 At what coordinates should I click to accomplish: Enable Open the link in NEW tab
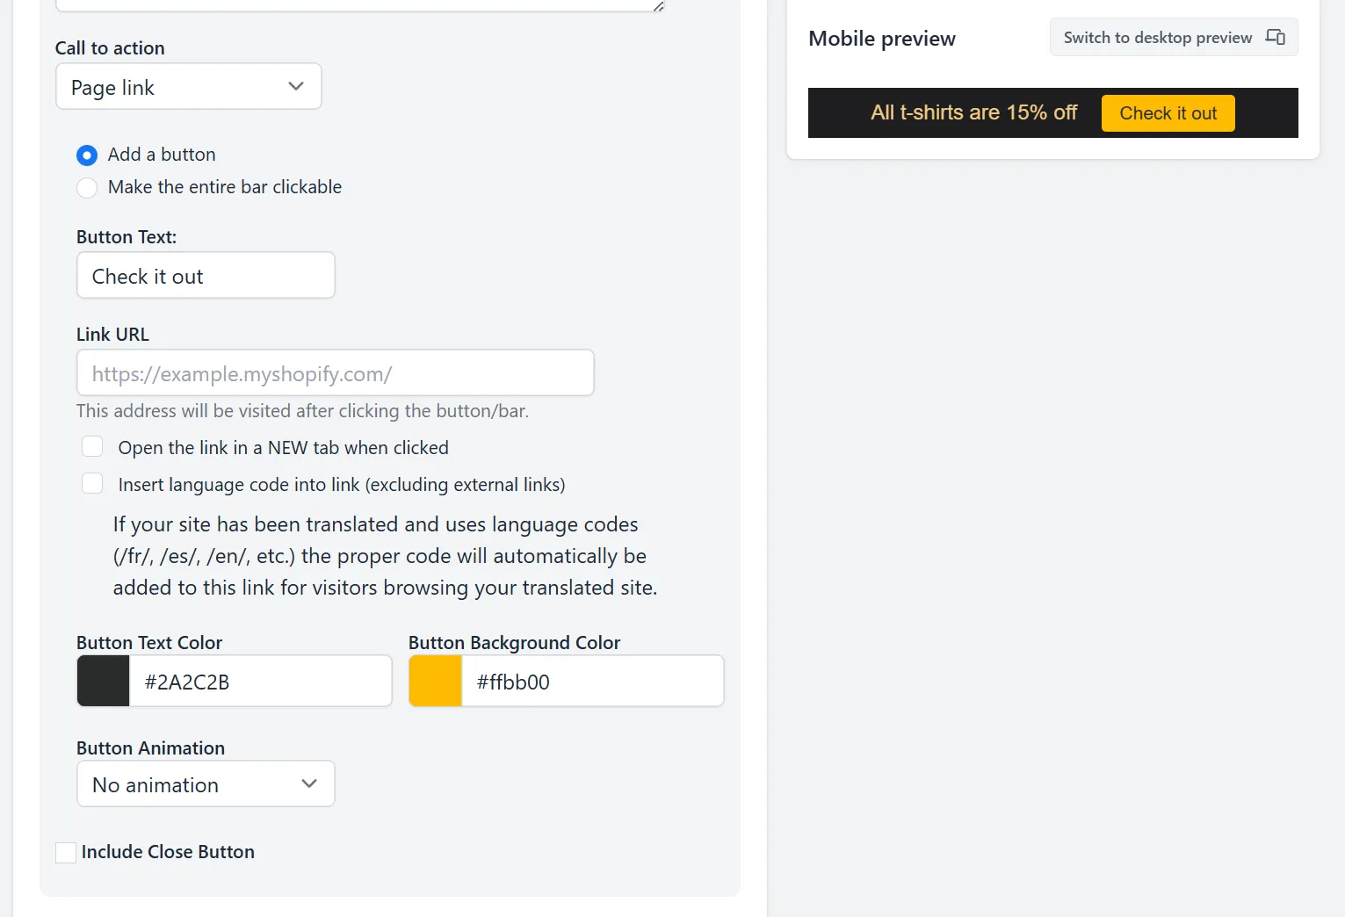pyautogui.click(x=92, y=447)
